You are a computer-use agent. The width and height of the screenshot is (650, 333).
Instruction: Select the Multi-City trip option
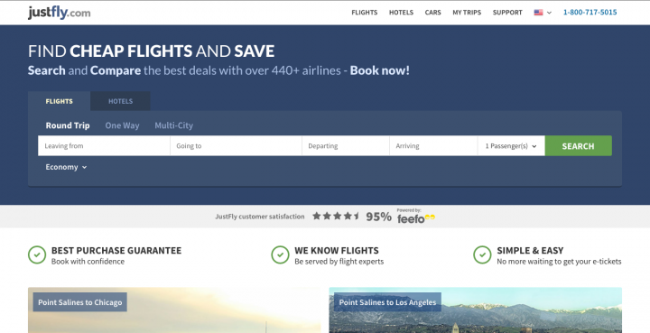coord(173,125)
